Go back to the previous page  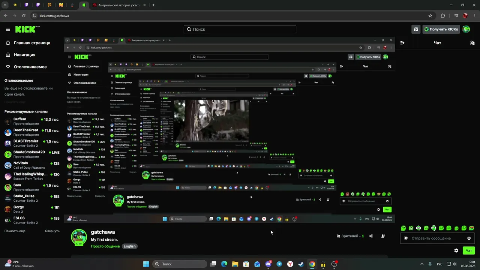(6, 16)
